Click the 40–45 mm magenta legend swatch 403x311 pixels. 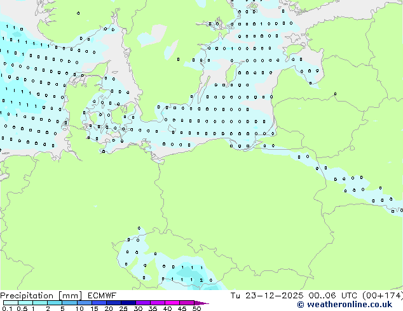[x=172, y=303]
